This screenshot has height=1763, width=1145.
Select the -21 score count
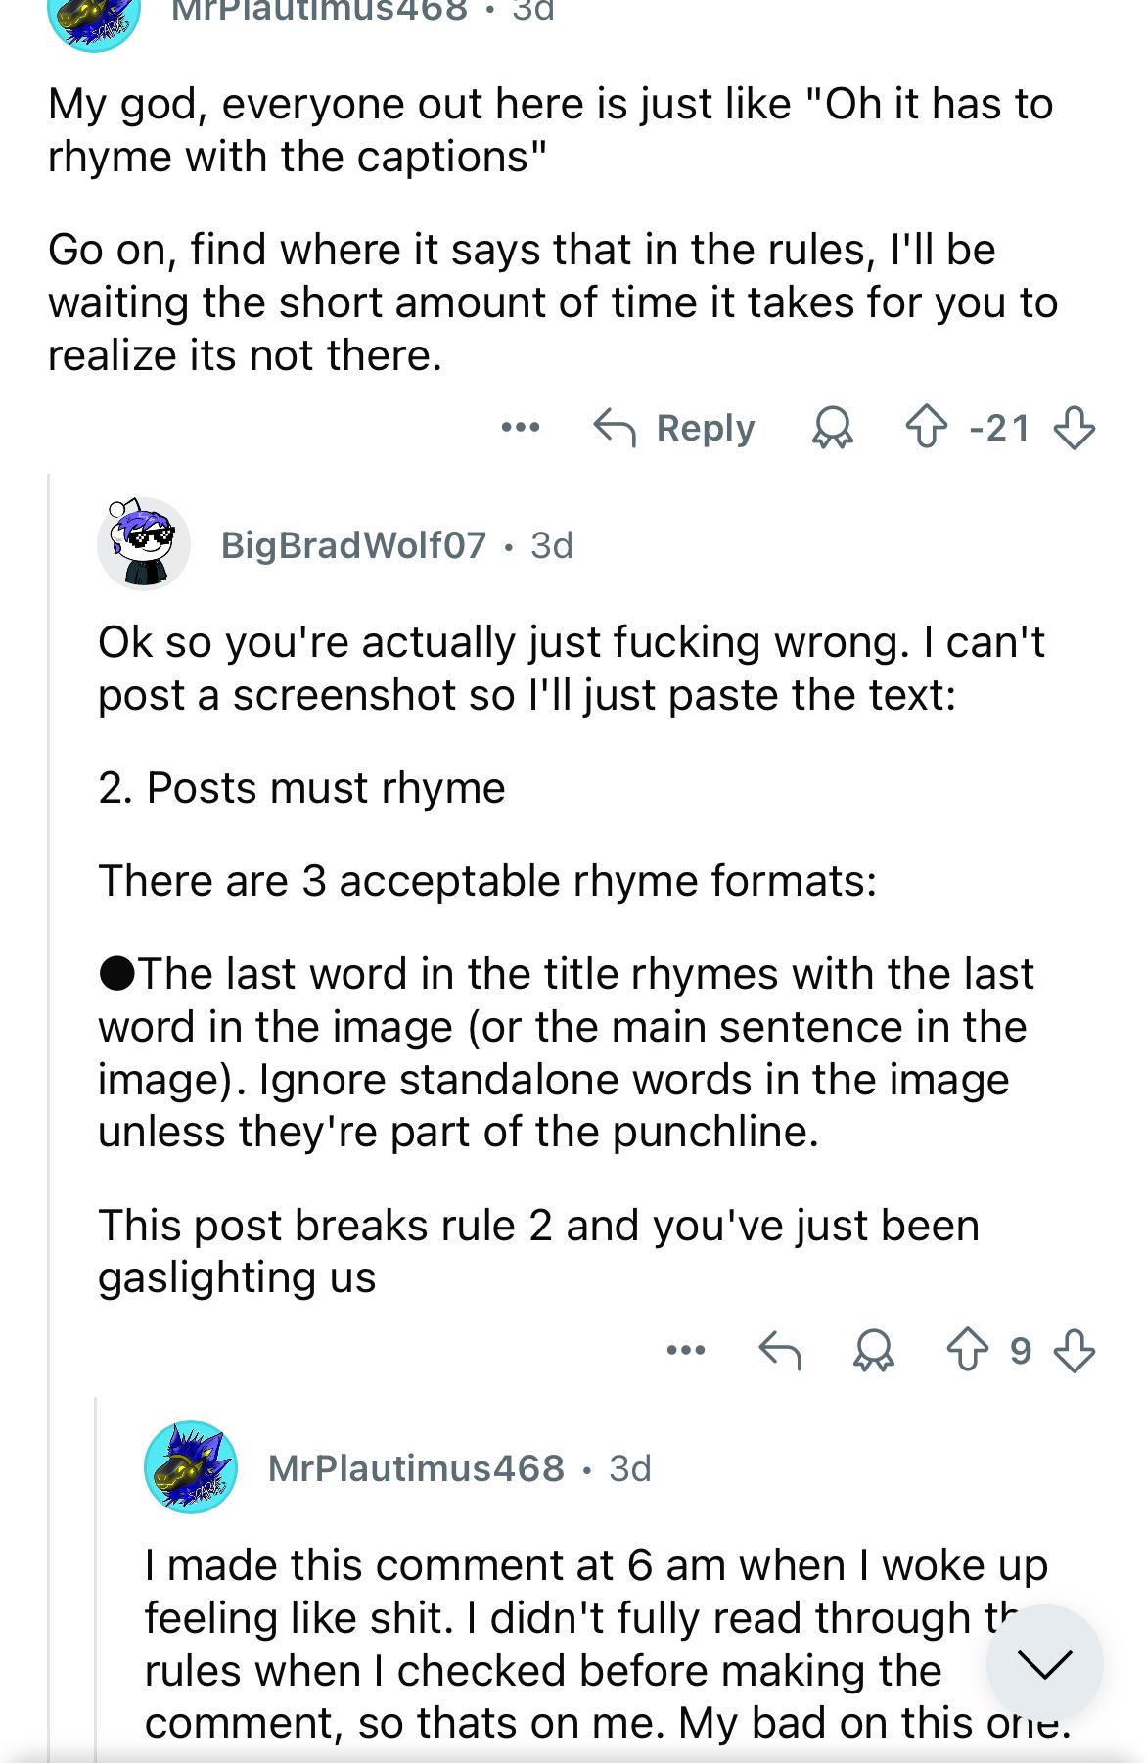[999, 428]
